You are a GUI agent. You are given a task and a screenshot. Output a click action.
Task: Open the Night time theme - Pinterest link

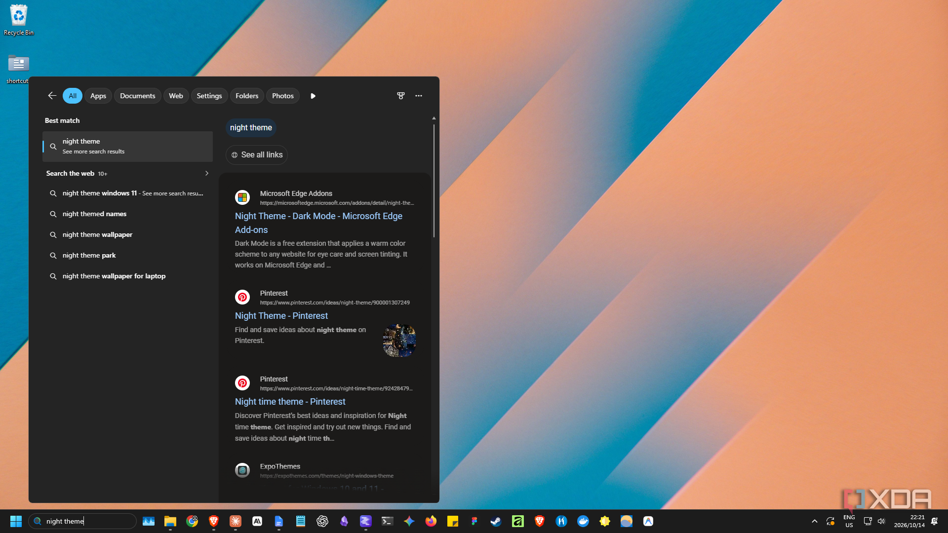(290, 401)
